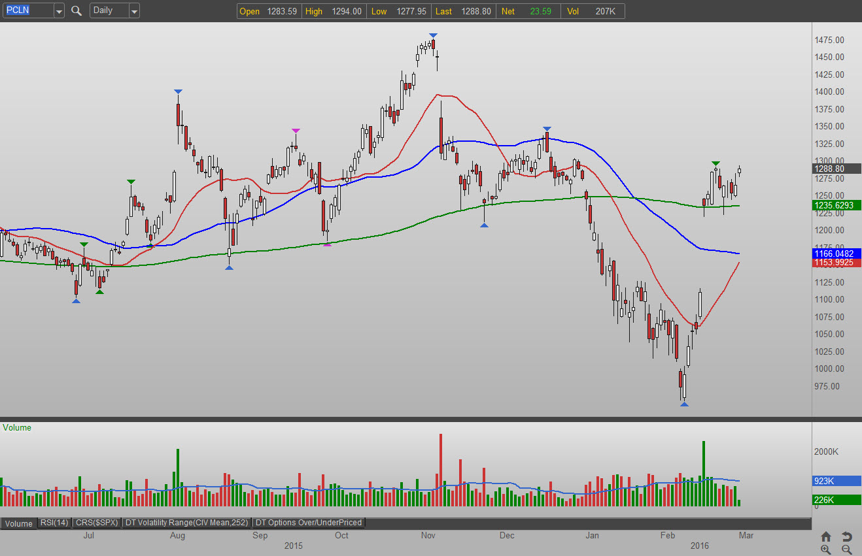
Task: Open DT Volatility Range(CIV Mean,252) tab
Action: pyautogui.click(x=187, y=523)
